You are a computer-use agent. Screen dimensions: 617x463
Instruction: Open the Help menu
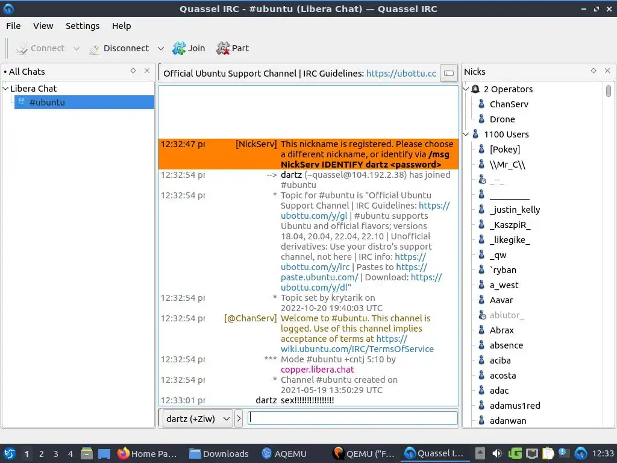click(121, 26)
